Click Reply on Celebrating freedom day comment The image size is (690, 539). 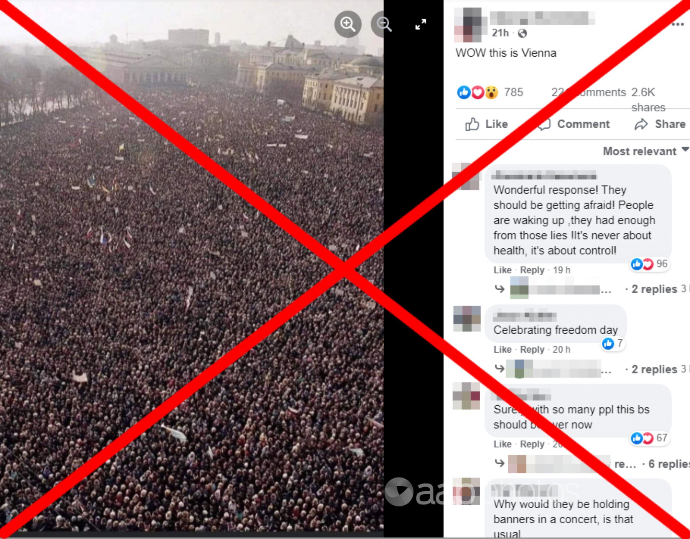(x=532, y=350)
